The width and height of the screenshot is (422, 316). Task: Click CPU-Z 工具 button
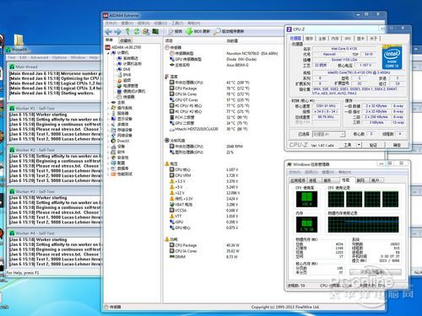coord(348,145)
